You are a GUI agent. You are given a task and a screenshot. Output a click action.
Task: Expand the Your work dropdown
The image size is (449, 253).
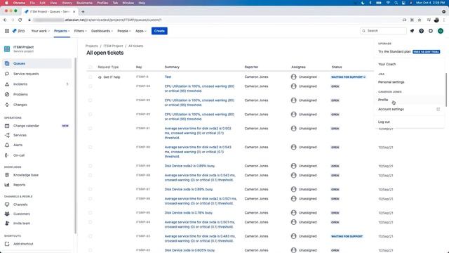tap(41, 31)
